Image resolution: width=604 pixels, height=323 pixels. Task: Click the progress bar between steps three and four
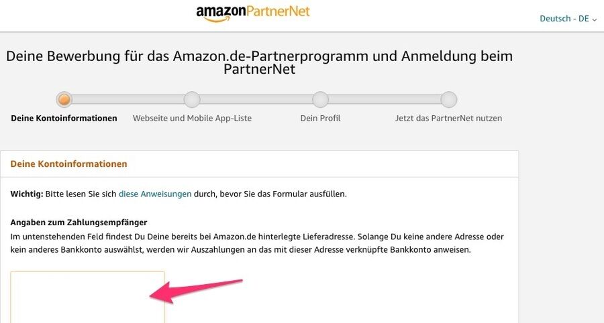click(x=385, y=100)
